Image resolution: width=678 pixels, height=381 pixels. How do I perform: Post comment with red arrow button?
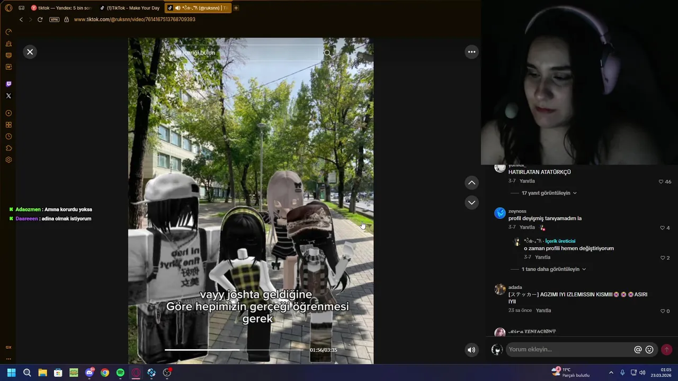tap(666, 350)
